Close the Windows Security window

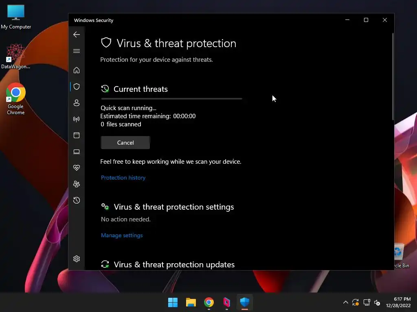tap(384, 20)
